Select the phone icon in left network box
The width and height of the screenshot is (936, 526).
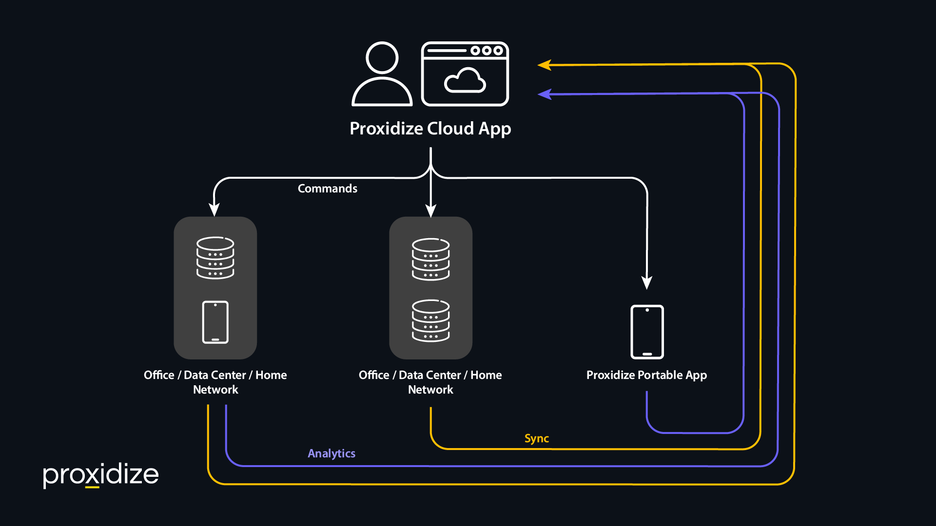point(215,322)
